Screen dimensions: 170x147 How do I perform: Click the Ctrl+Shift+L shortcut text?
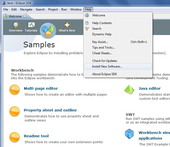click(x=139, y=42)
